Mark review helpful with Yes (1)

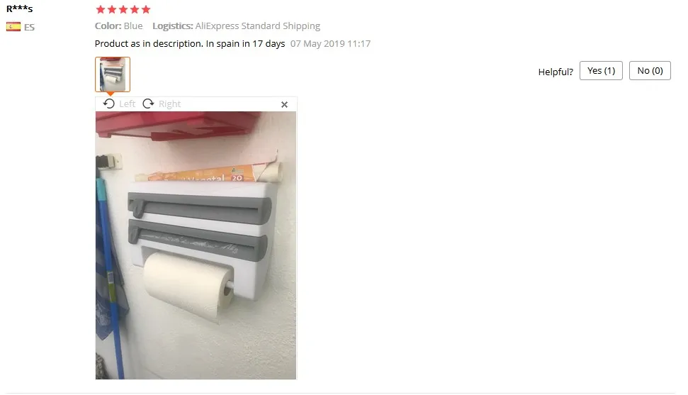(601, 71)
